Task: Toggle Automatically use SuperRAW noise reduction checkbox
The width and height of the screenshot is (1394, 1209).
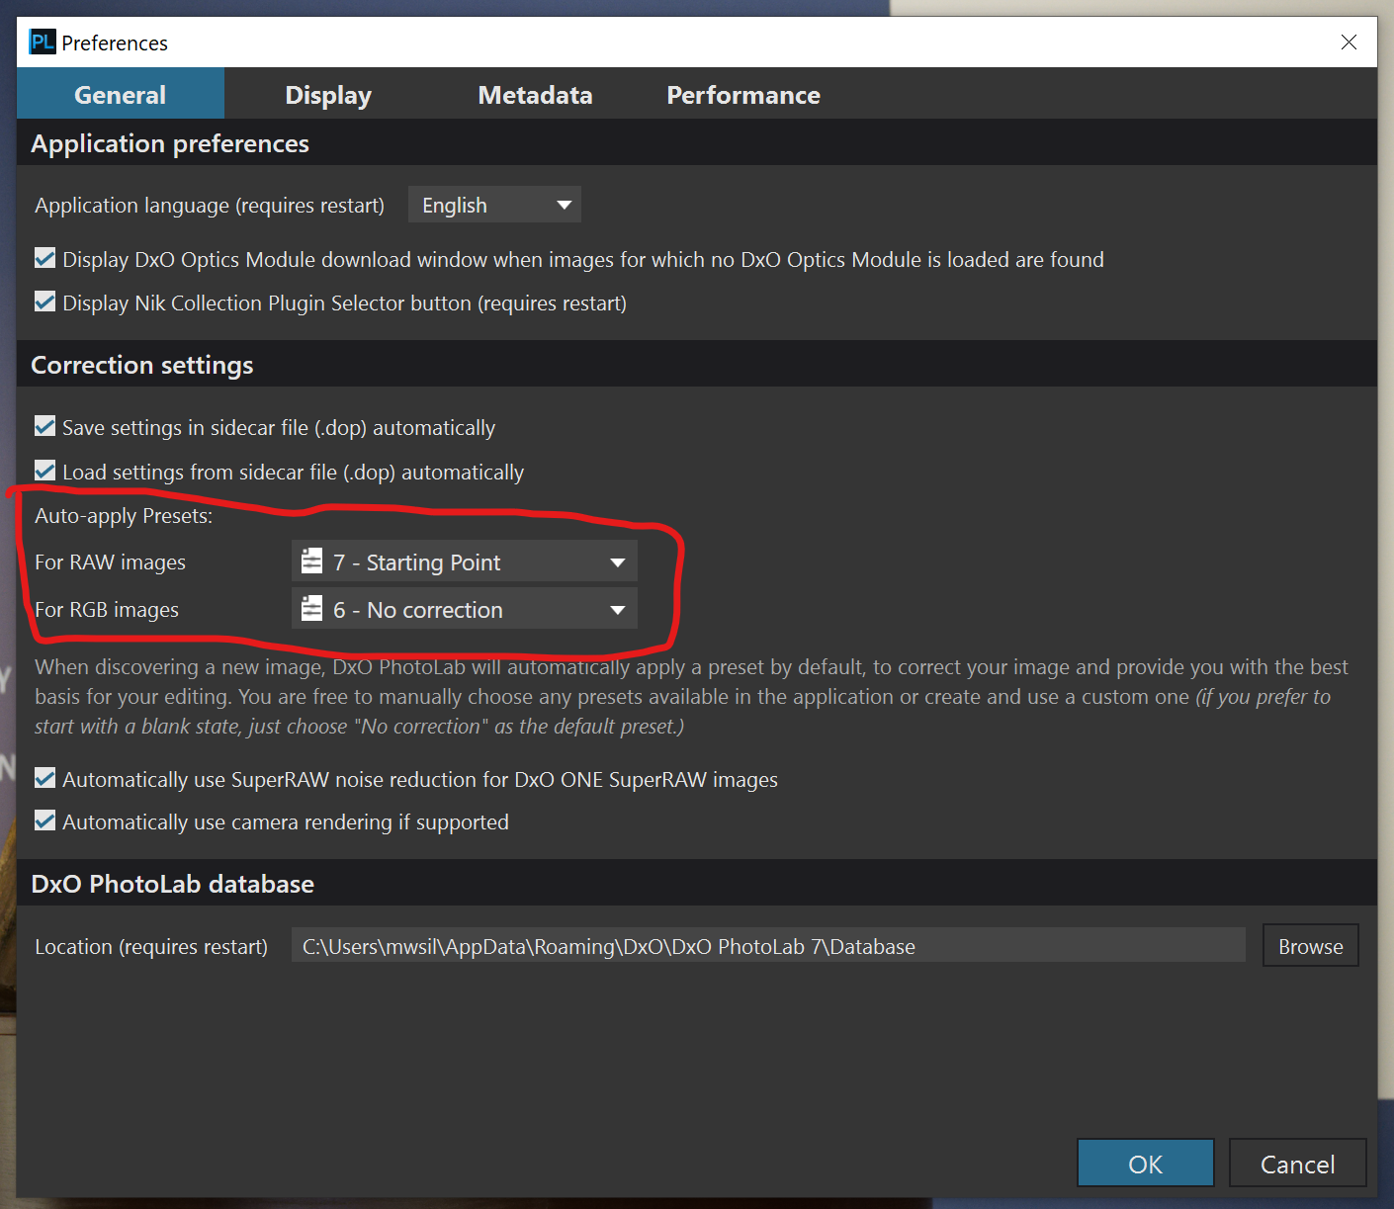Action: pos(44,778)
